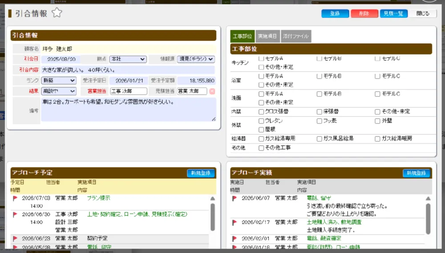Screen dimensions: 445x253
Task: Click 新規登録 in アプローチ予定 panel
Action: [x=201, y=173]
